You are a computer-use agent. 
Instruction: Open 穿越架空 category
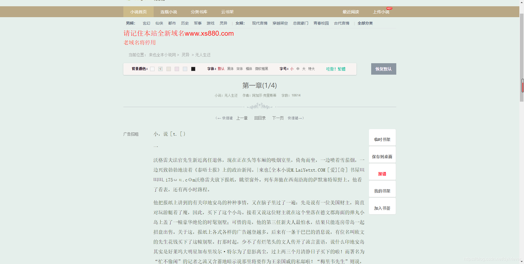click(280, 23)
